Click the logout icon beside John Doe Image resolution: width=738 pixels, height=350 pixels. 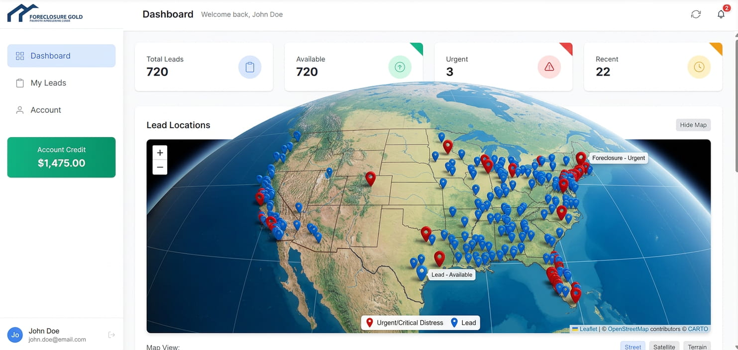pyautogui.click(x=111, y=335)
